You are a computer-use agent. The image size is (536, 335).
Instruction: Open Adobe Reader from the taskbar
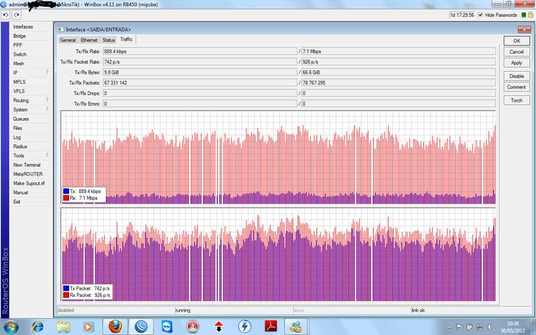point(269,326)
